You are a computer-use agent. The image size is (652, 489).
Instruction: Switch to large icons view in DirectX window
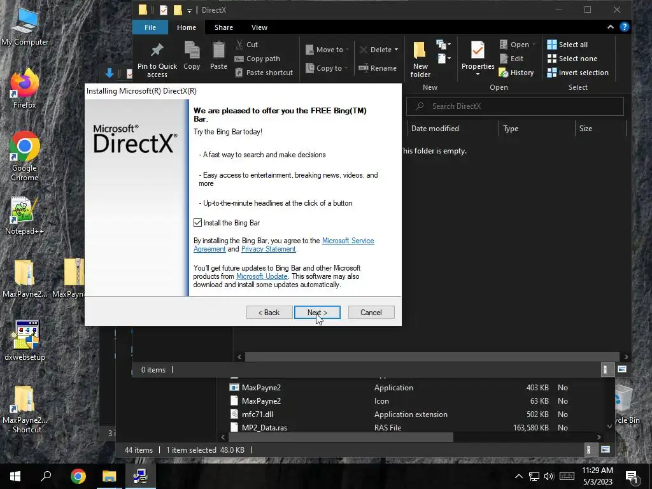point(622,369)
